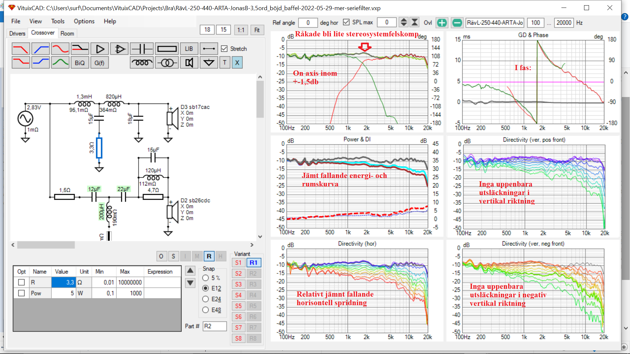This screenshot has height=354, width=630.
Task: Uncheck the SPL max checkbox
Action: [x=346, y=22]
